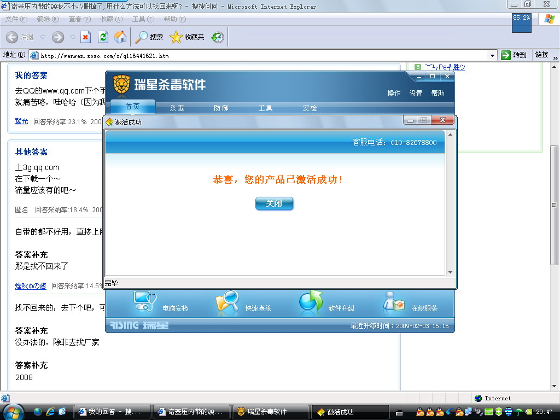Open Back button history dropdown arrow

tap(43, 37)
